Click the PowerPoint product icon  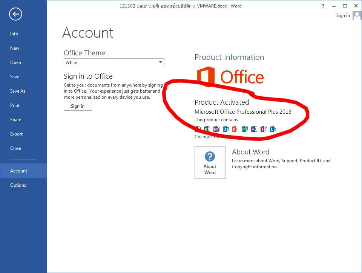pos(235,129)
